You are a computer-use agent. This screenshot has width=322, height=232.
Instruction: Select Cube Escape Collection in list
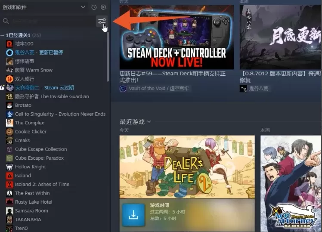click(41, 149)
